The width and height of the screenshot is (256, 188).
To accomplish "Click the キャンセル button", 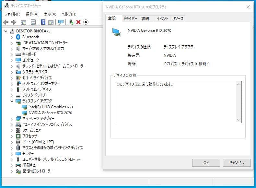I will coord(237,162).
